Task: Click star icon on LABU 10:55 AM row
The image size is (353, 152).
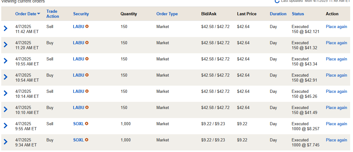Action: click(x=87, y=59)
